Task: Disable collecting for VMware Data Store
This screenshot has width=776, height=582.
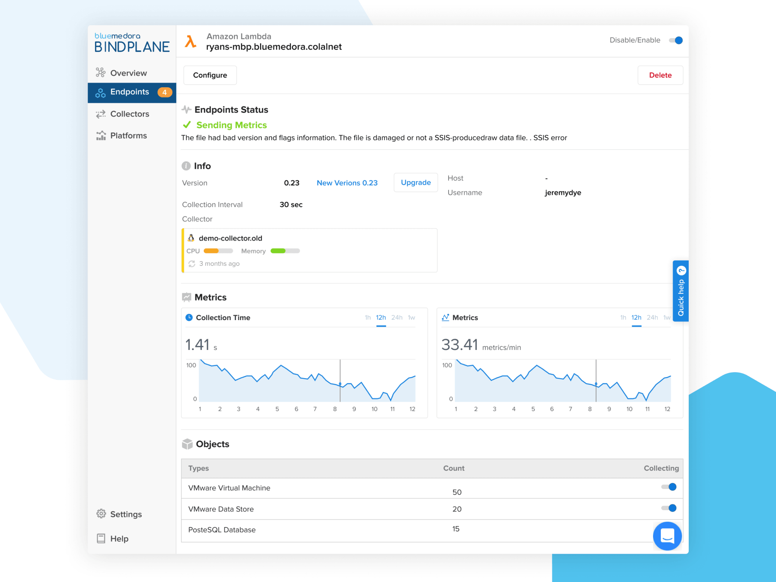Action: click(x=669, y=508)
